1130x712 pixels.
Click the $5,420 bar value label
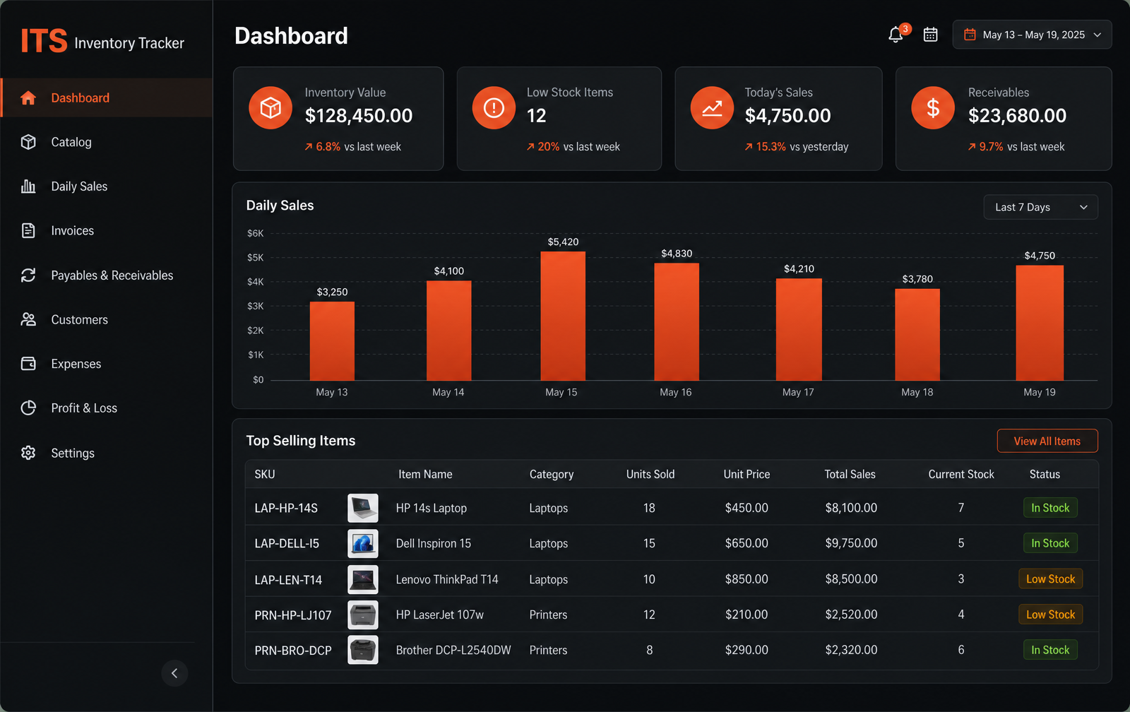point(563,242)
